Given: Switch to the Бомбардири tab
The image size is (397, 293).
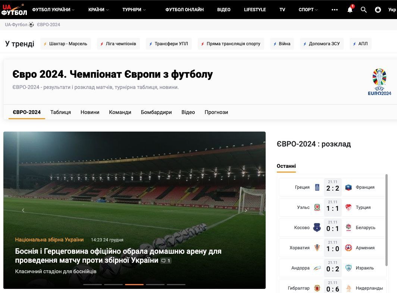Looking at the screenshot, I should click(156, 112).
